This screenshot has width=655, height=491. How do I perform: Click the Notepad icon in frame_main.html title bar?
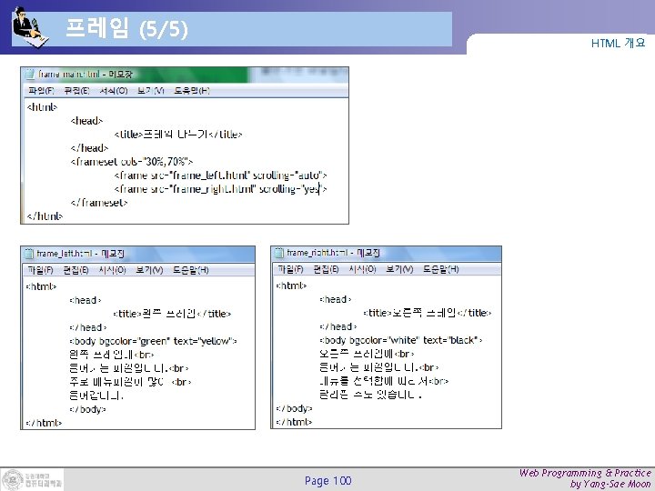coord(29,75)
